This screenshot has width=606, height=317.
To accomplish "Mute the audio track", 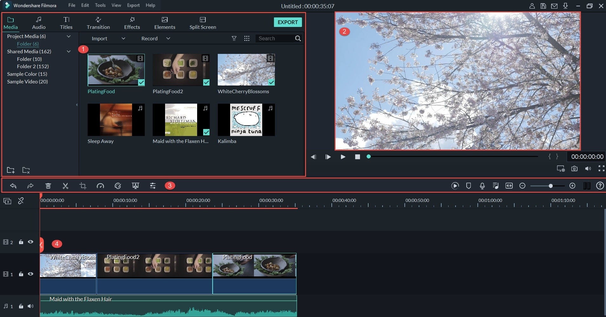I will [30, 306].
